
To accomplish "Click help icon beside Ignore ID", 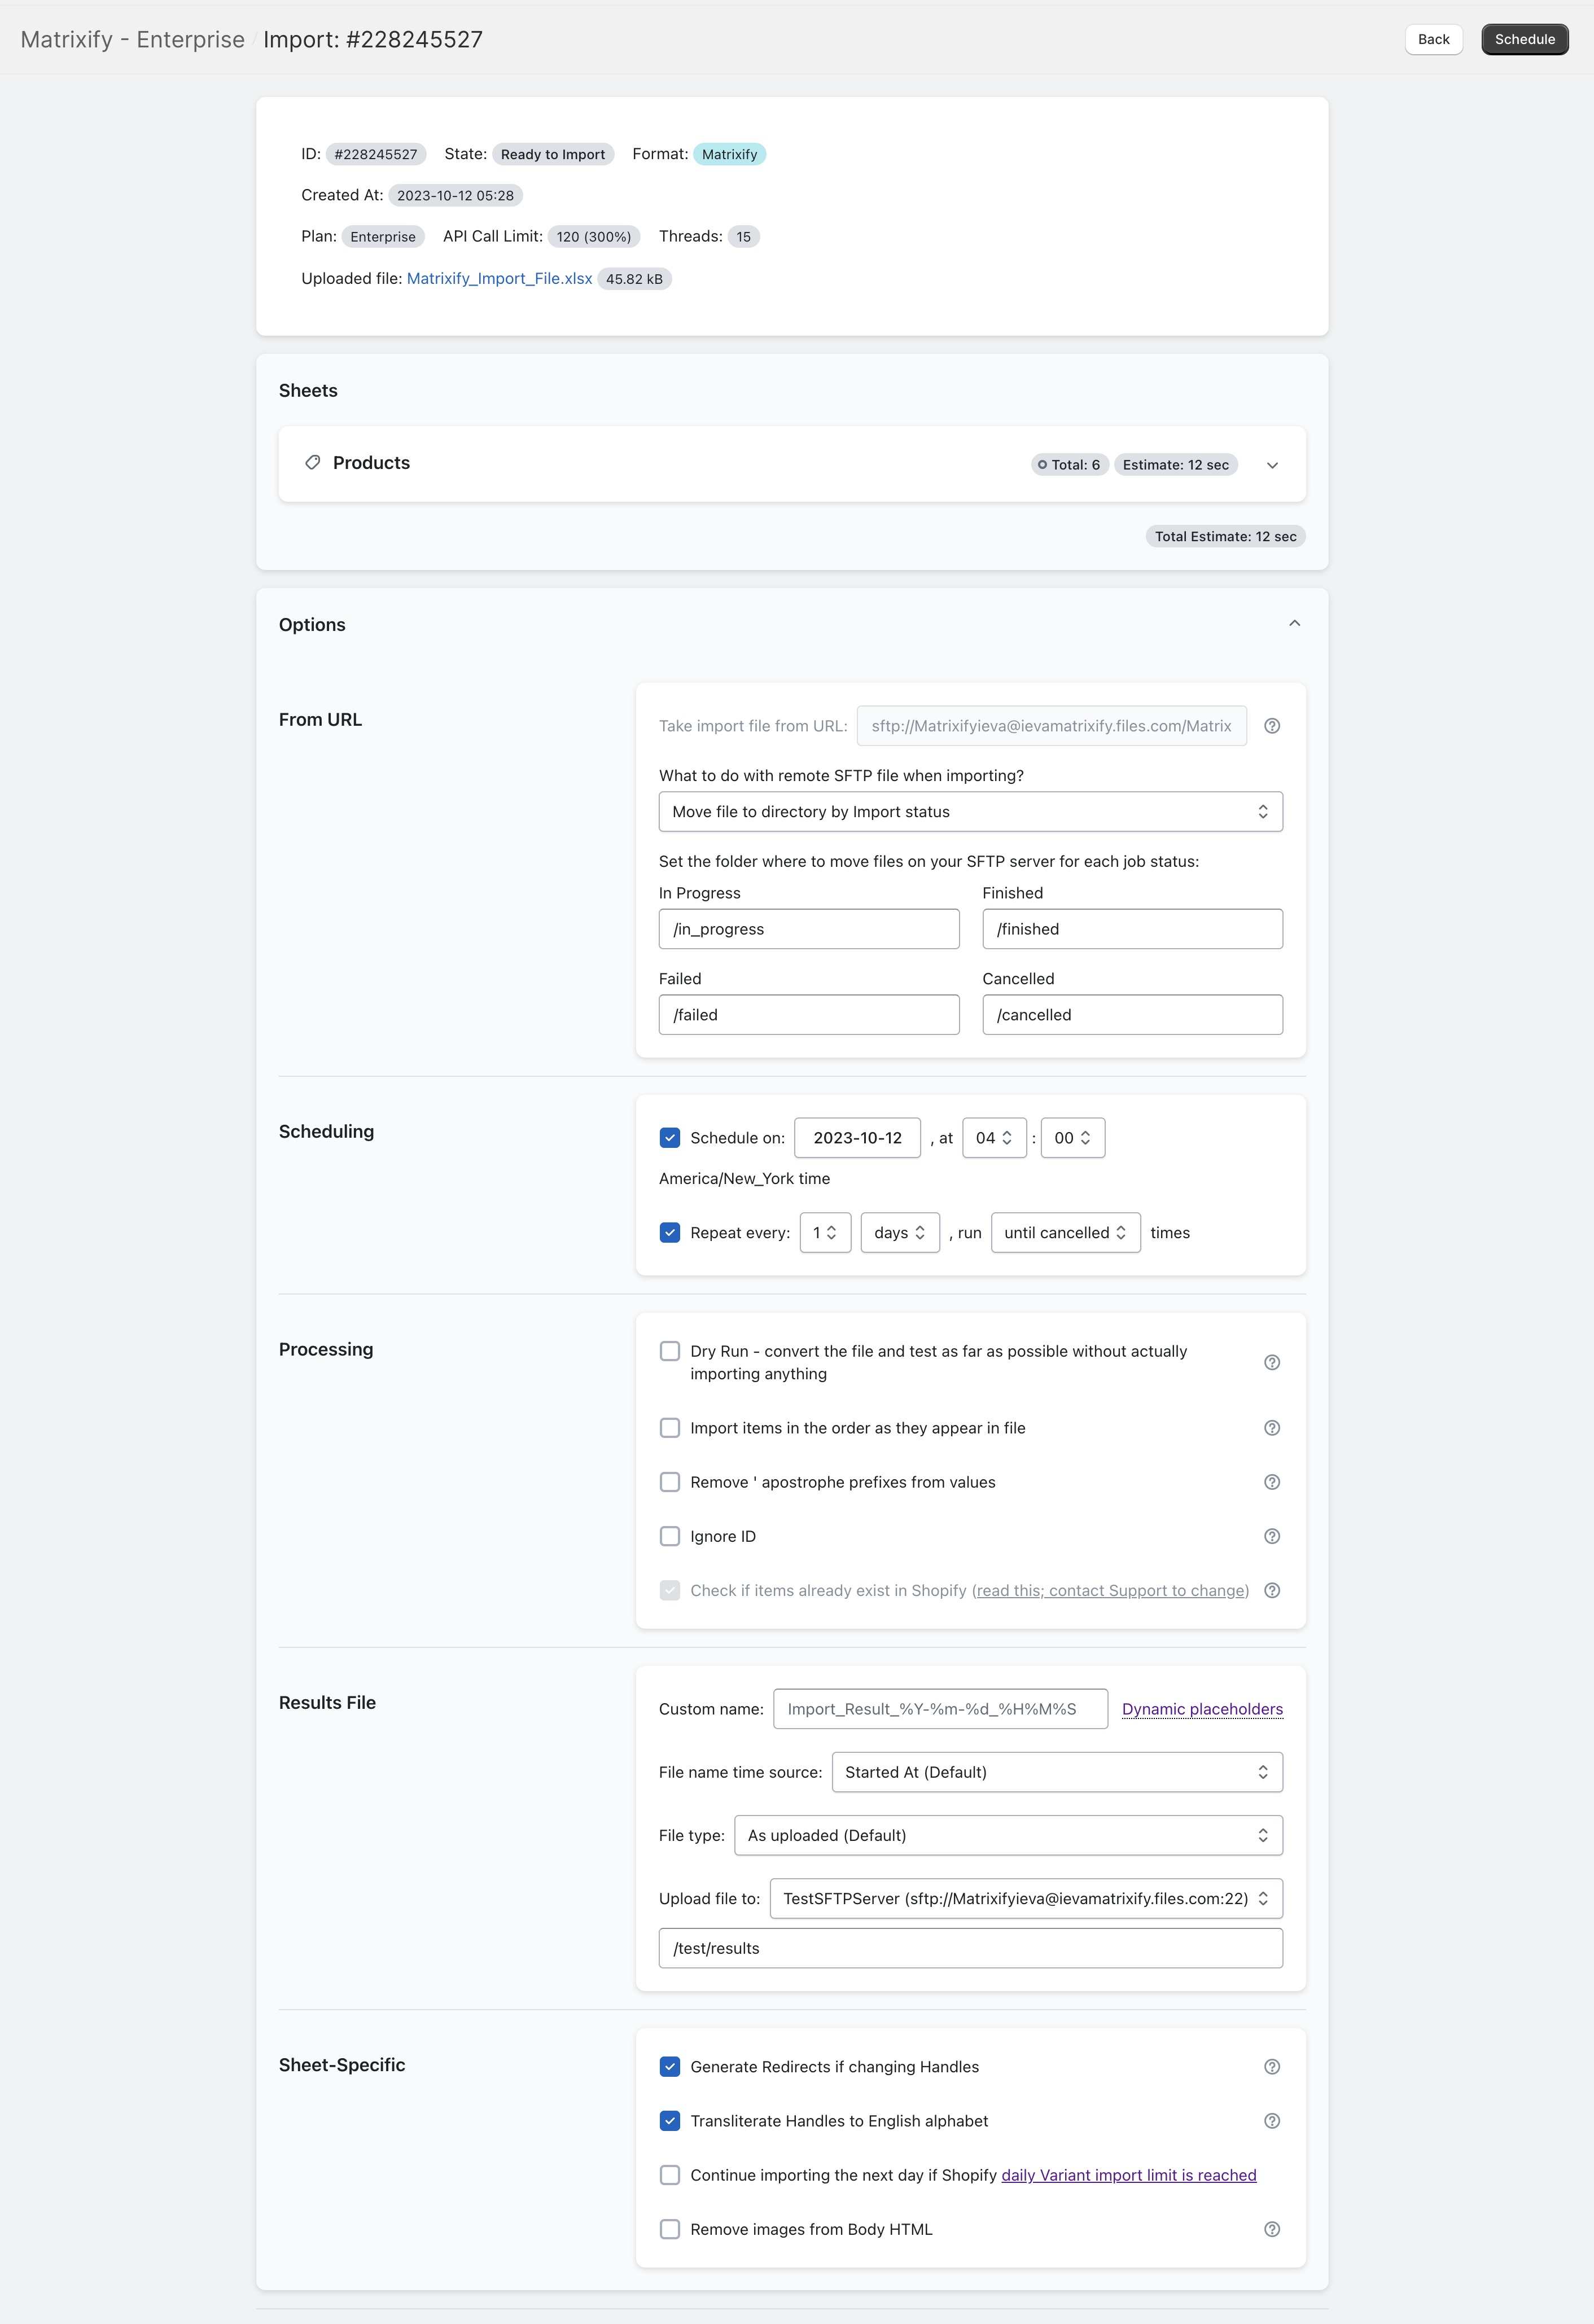I will point(1271,1536).
